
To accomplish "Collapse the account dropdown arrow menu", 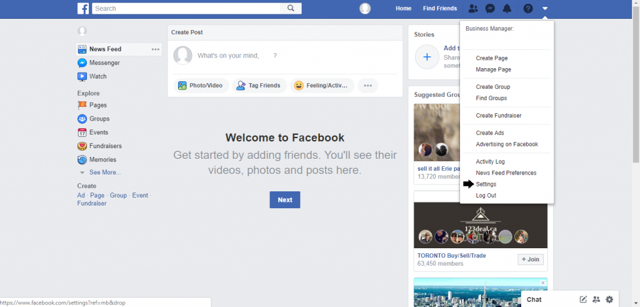I will click(x=545, y=8).
